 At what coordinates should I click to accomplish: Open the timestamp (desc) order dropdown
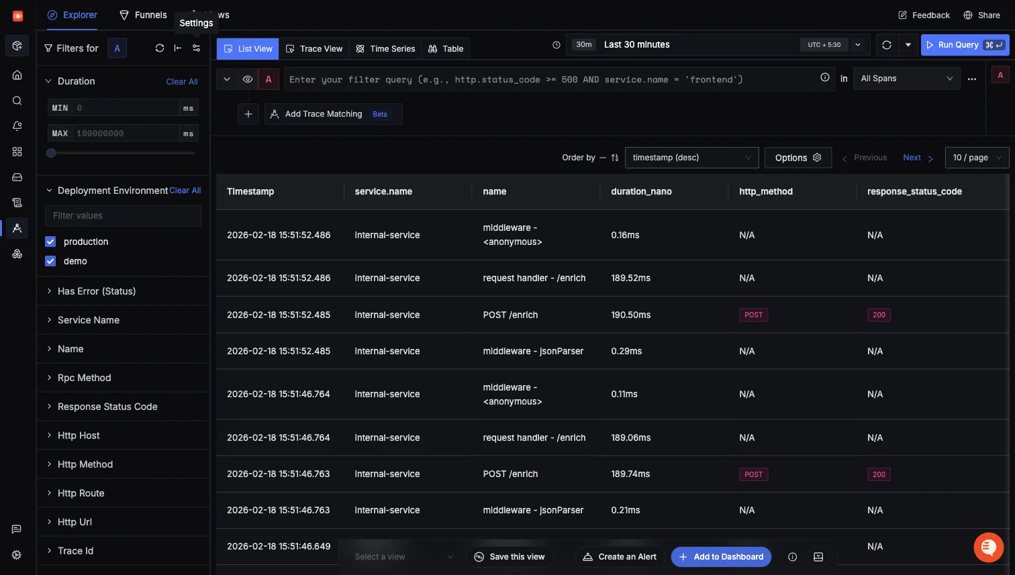691,157
